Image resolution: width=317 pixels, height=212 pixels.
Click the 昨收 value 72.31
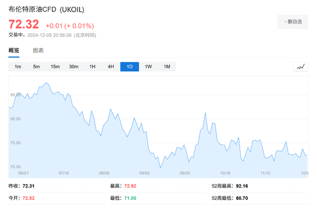(x=28, y=186)
